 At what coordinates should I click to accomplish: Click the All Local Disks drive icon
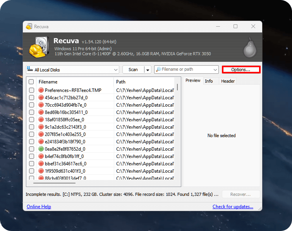tap(30, 69)
